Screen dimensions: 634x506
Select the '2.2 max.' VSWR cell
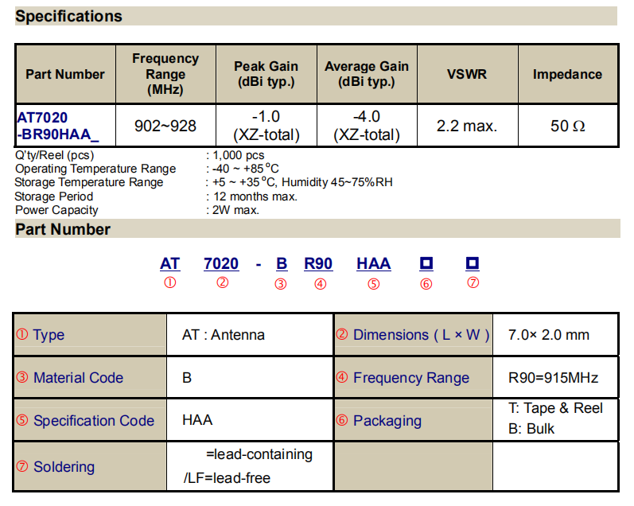point(467,126)
